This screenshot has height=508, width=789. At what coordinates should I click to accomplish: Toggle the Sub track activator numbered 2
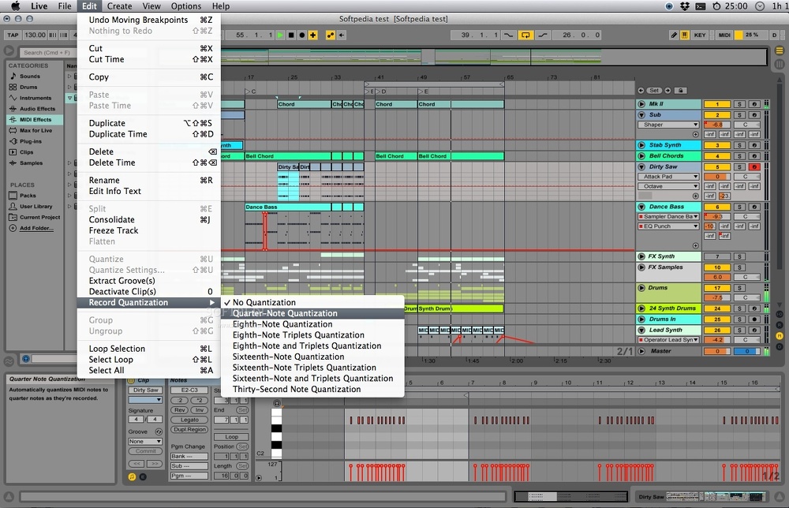click(x=716, y=115)
